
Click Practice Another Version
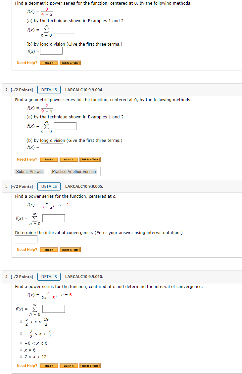(74, 171)
